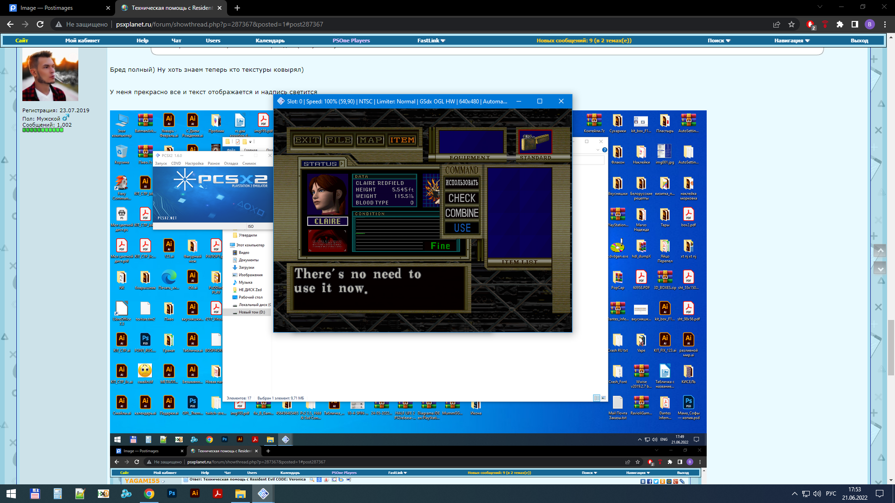Click the 'Корзина' recycle bin in the embedded screenshot
Screen dimensions: 895x503
122,155
